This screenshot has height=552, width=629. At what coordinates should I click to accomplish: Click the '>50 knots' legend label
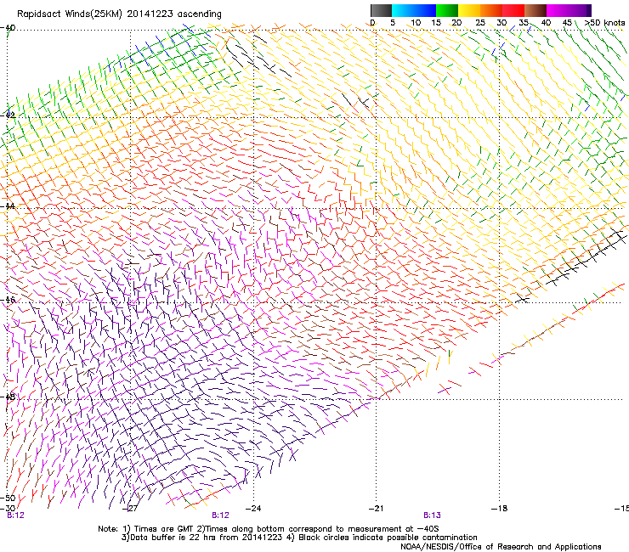click(x=604, y=23)
